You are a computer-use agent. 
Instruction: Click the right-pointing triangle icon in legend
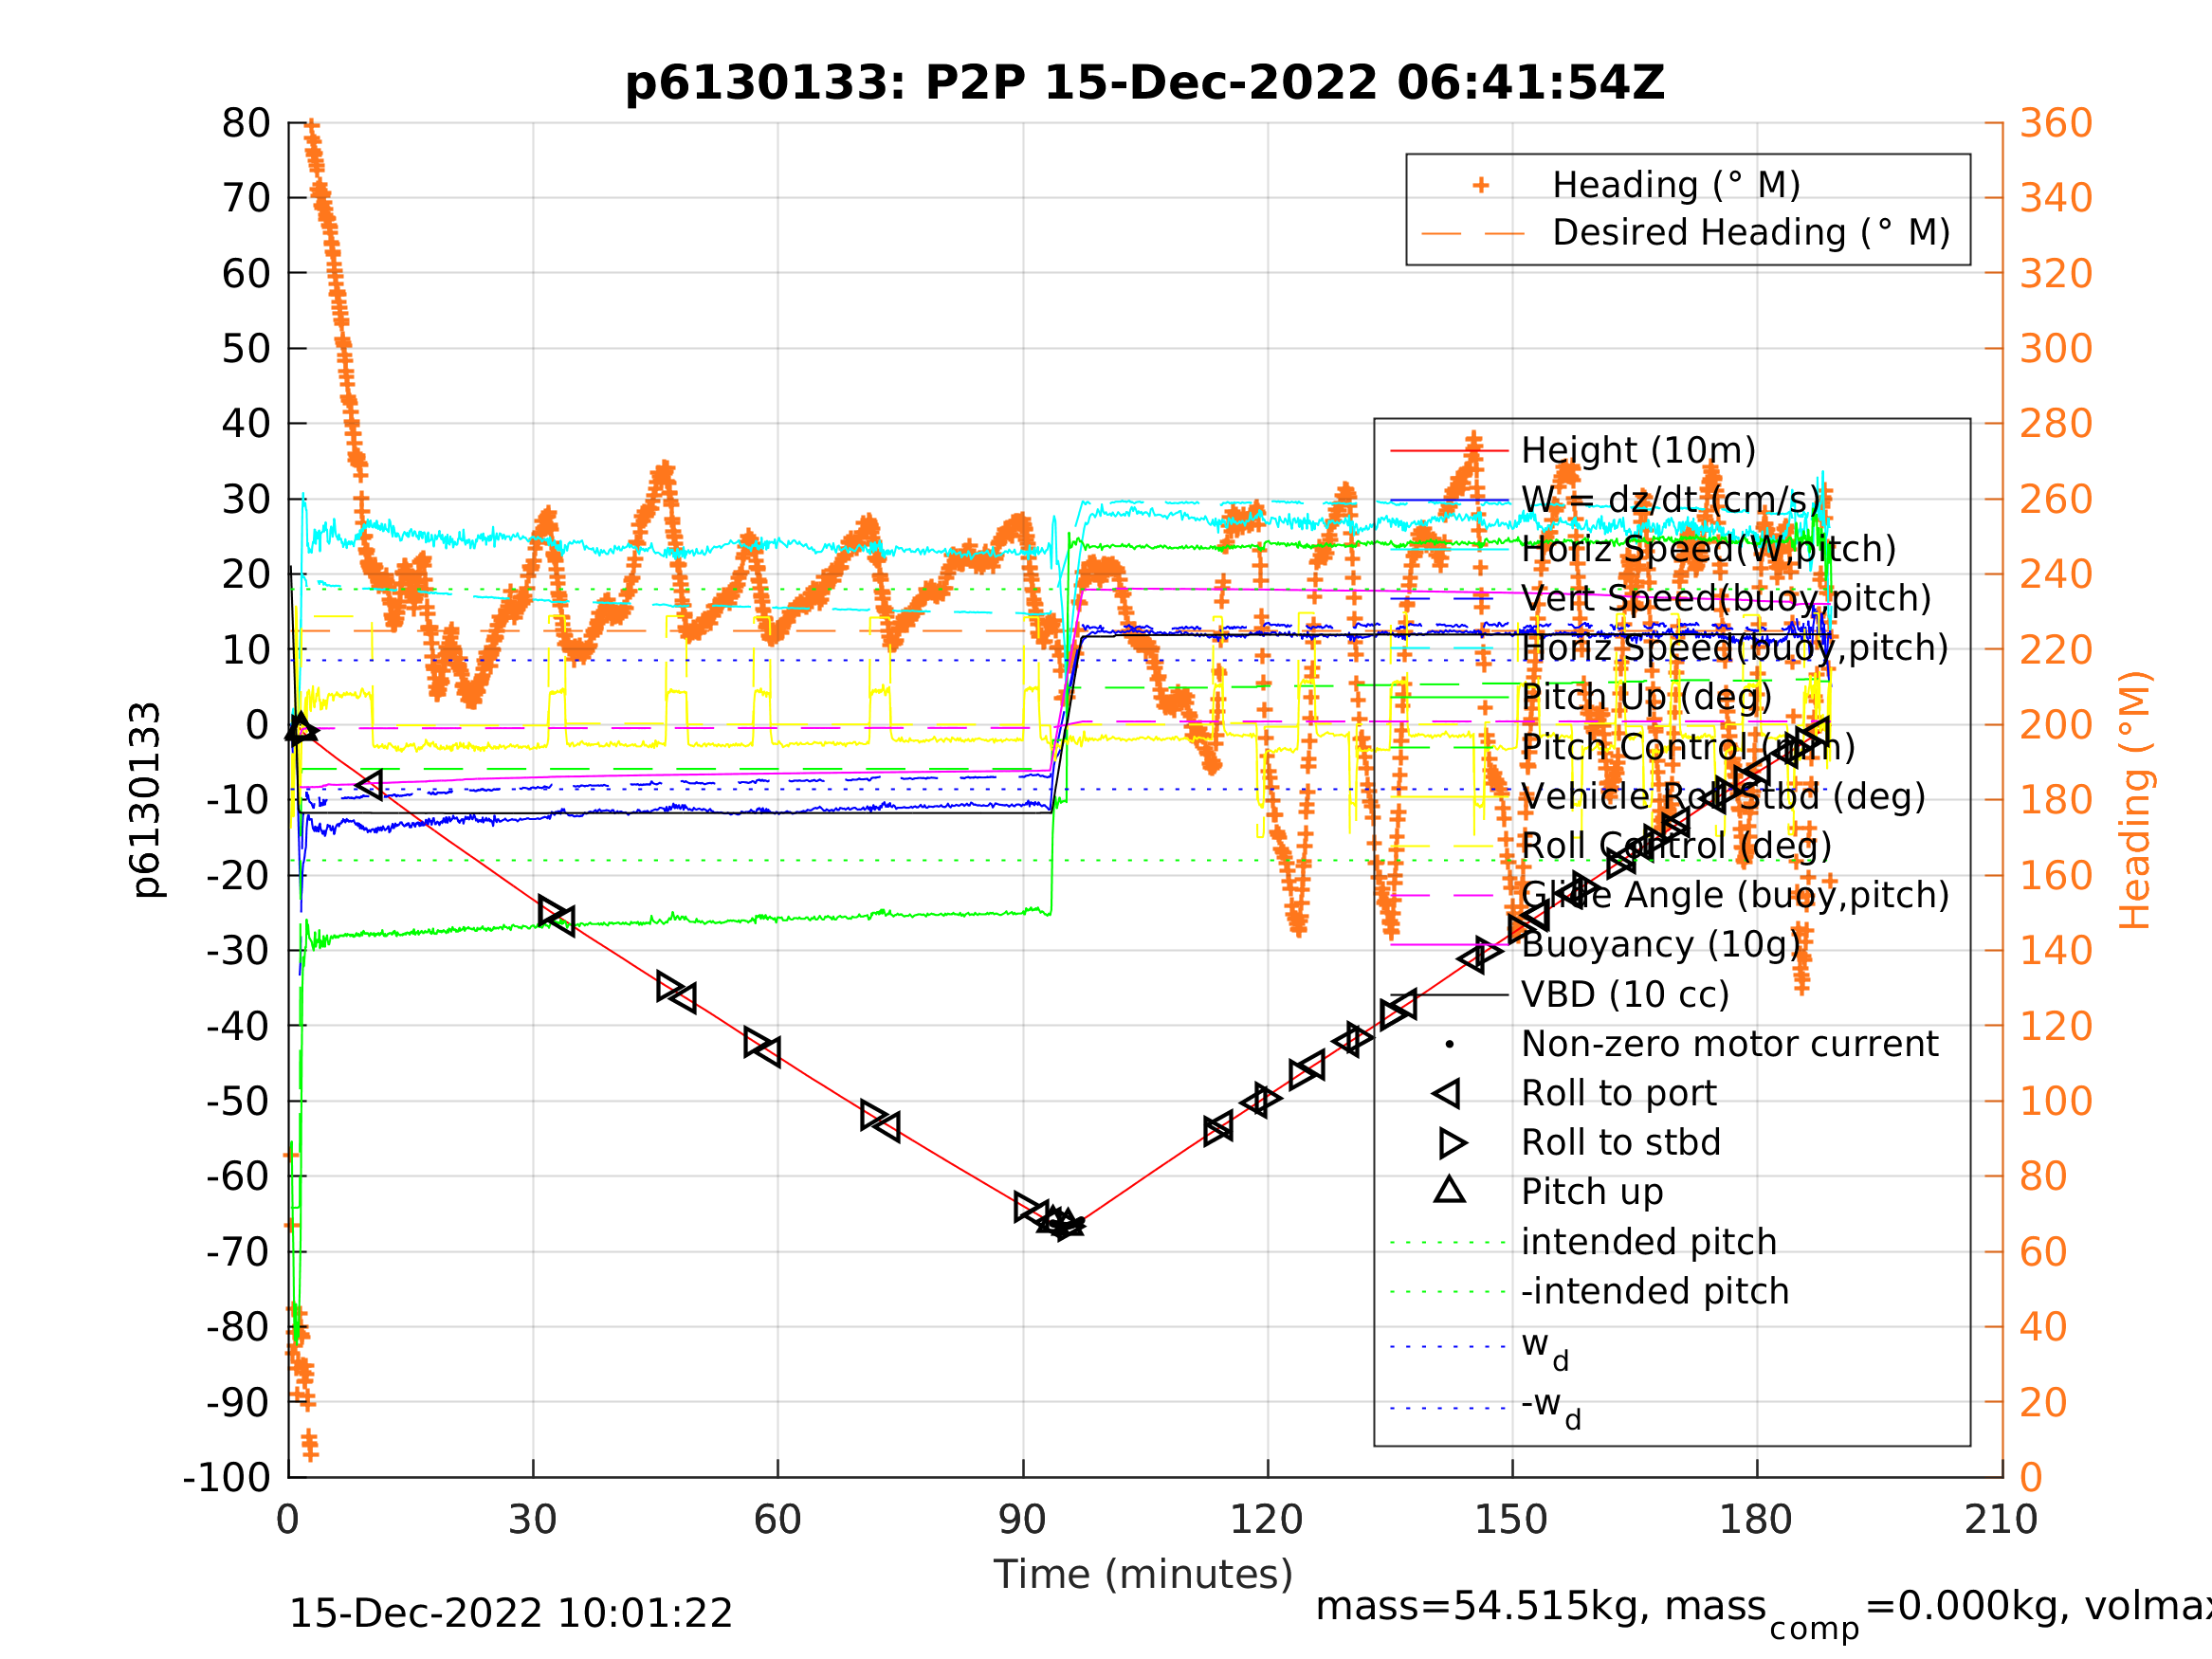coord(1452,1142)
